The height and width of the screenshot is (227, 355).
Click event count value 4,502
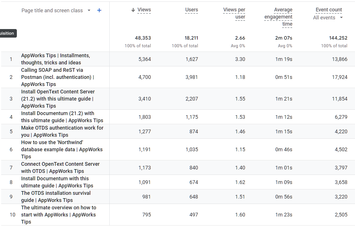(341, 150)
